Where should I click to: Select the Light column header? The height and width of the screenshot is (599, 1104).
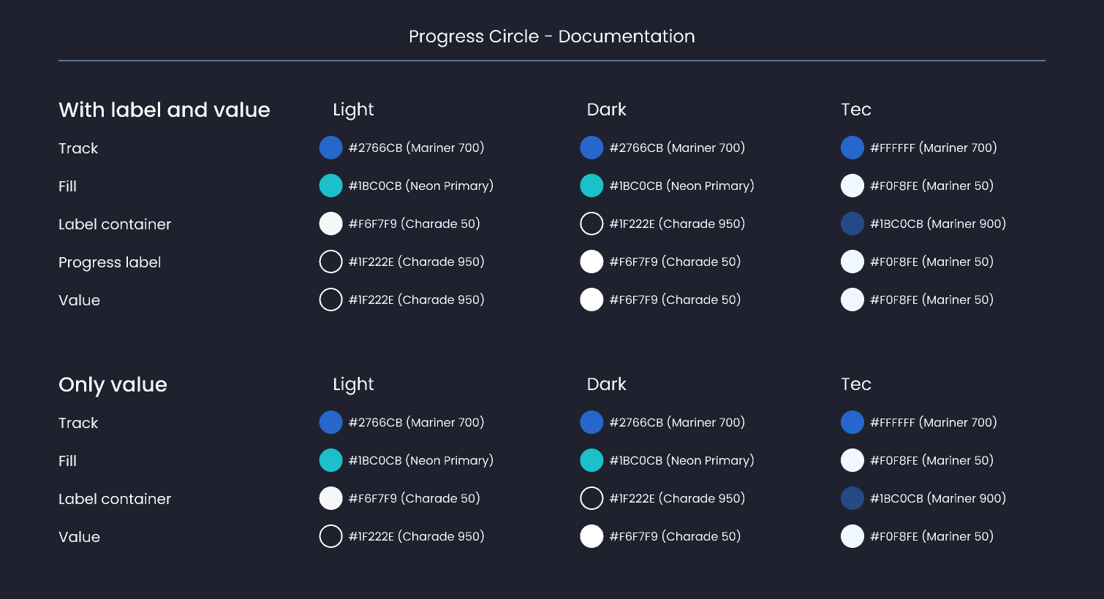tap(353, 110)
